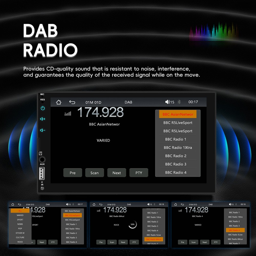Screen dimensions: 256x256
Task: Select highlighted BBC AsianNetwor in main screen station list
Action: [178, 114]
